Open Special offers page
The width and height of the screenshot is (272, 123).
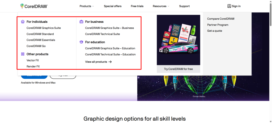[113, 6]
